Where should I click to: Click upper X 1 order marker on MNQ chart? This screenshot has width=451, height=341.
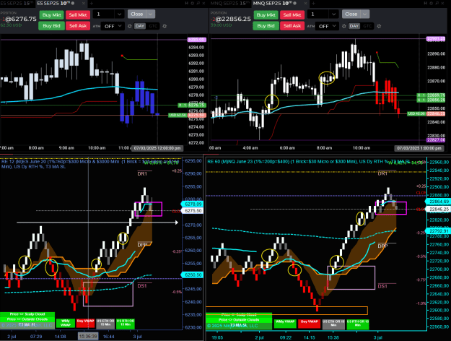click(421, 95)
